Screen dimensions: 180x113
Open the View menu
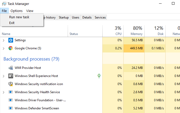coord(30,11)
